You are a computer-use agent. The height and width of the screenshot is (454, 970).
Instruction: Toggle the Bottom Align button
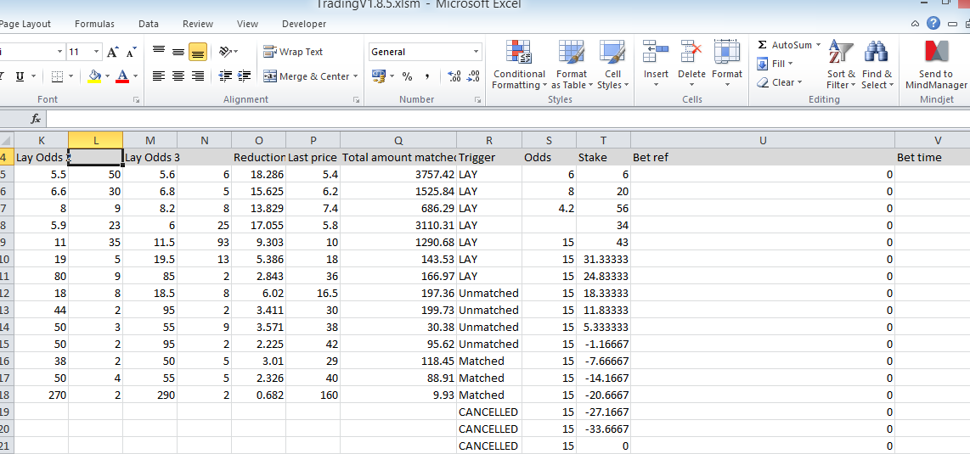(x=197, y=52)
